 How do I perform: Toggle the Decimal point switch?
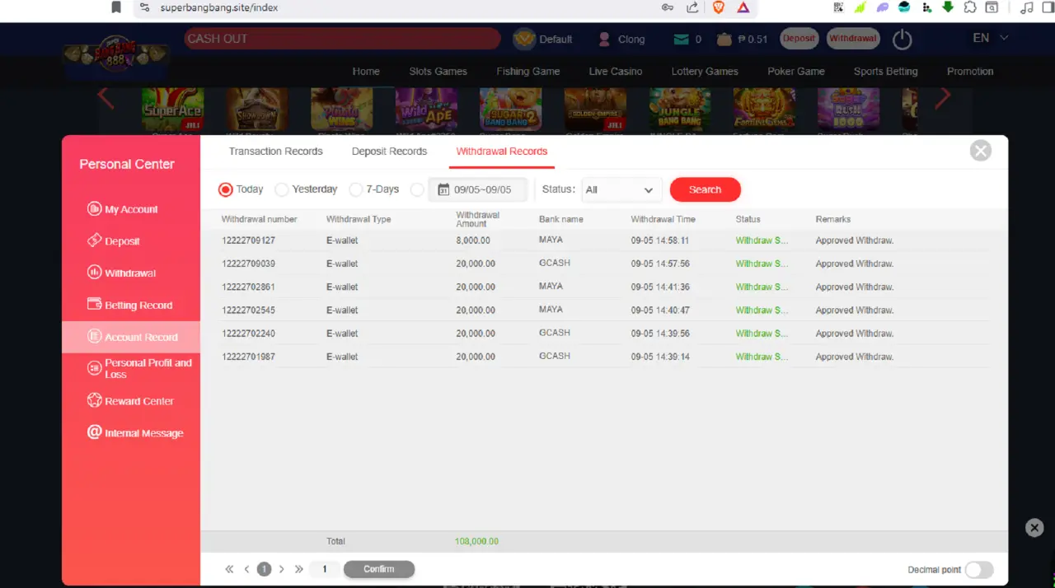tap(979, 570)
